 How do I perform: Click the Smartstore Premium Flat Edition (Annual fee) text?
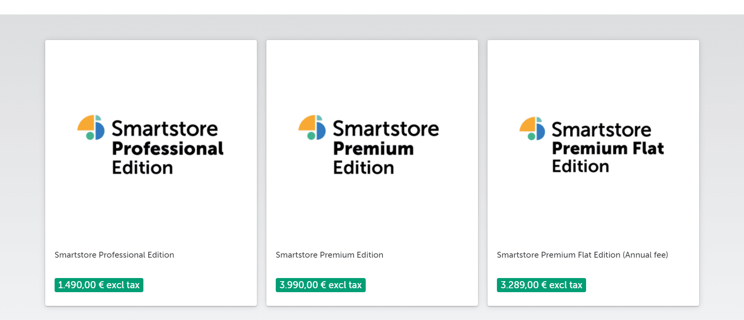click(x=583, y=255)
